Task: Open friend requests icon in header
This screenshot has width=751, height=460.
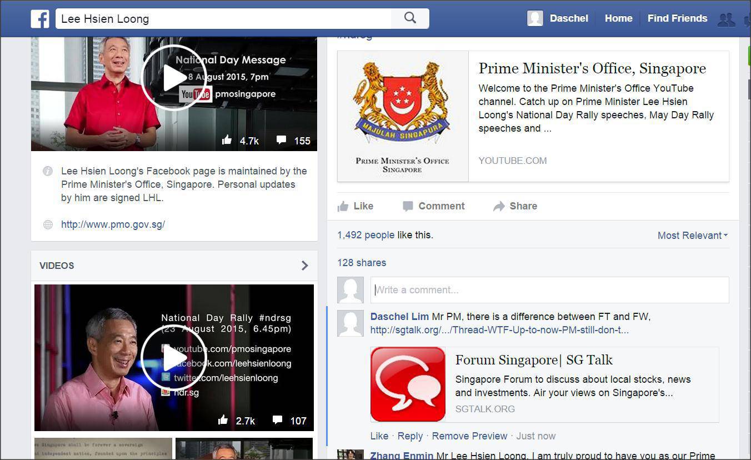Action: pyautogui.click(x=726, y=20)
